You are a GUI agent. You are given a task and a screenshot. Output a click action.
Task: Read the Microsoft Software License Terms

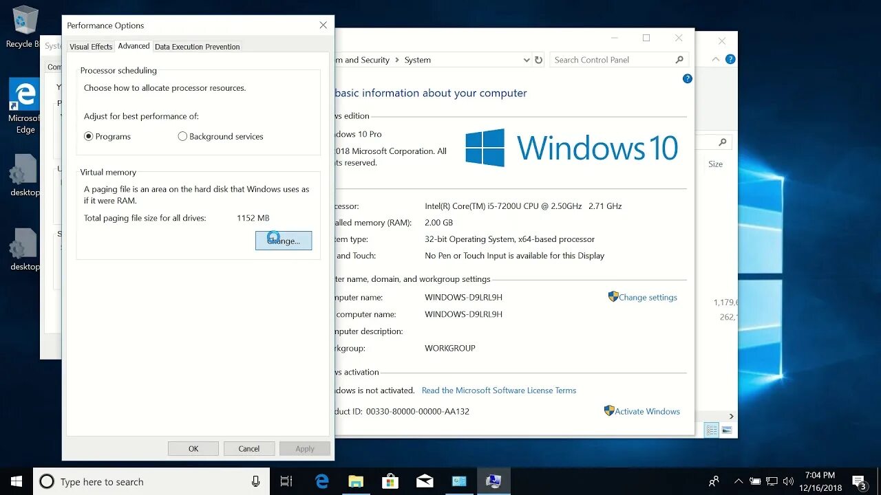499,390
